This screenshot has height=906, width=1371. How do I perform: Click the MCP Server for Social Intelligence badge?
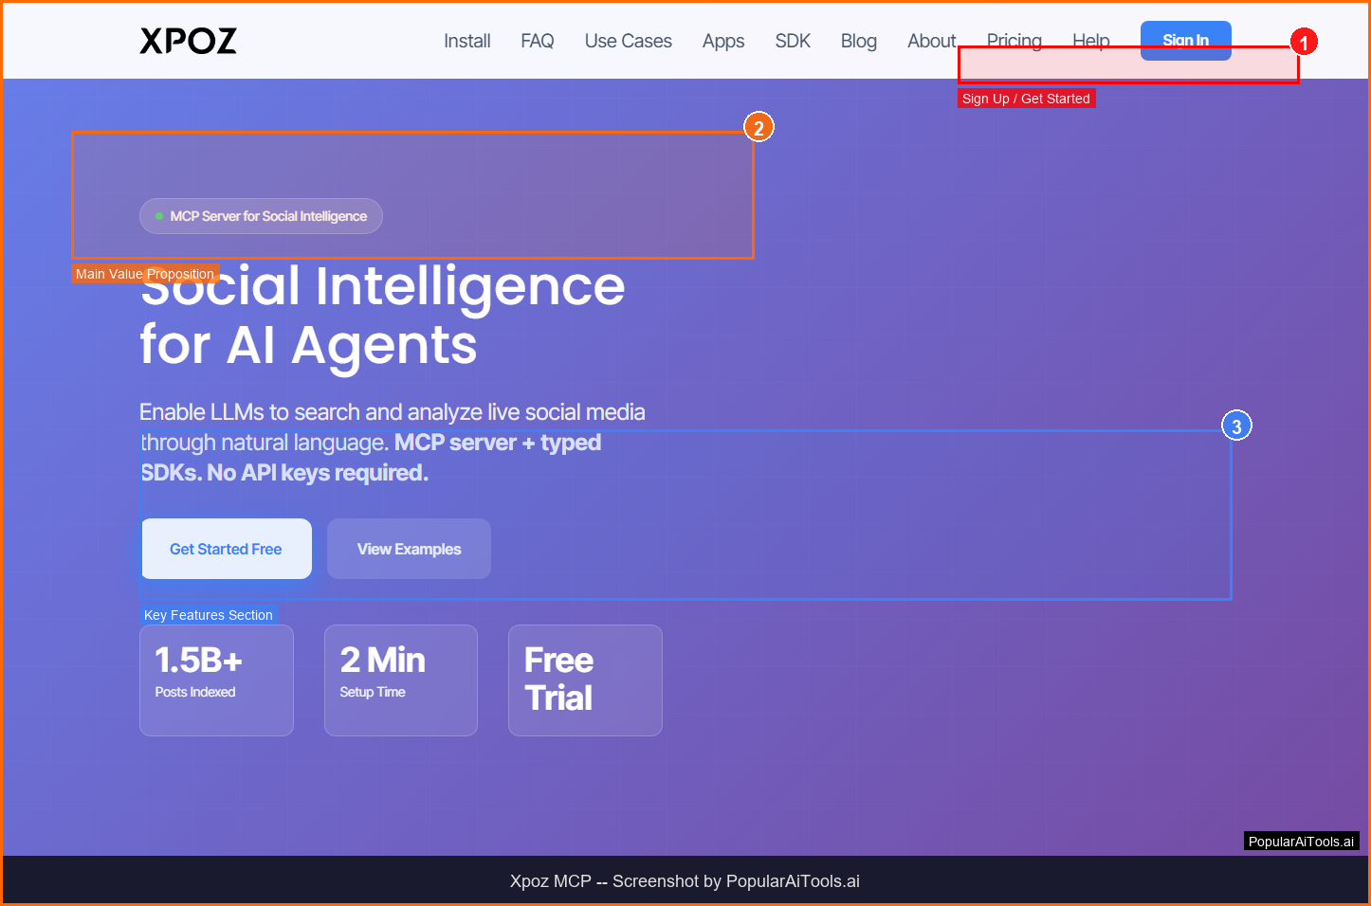tap(261, 216)
